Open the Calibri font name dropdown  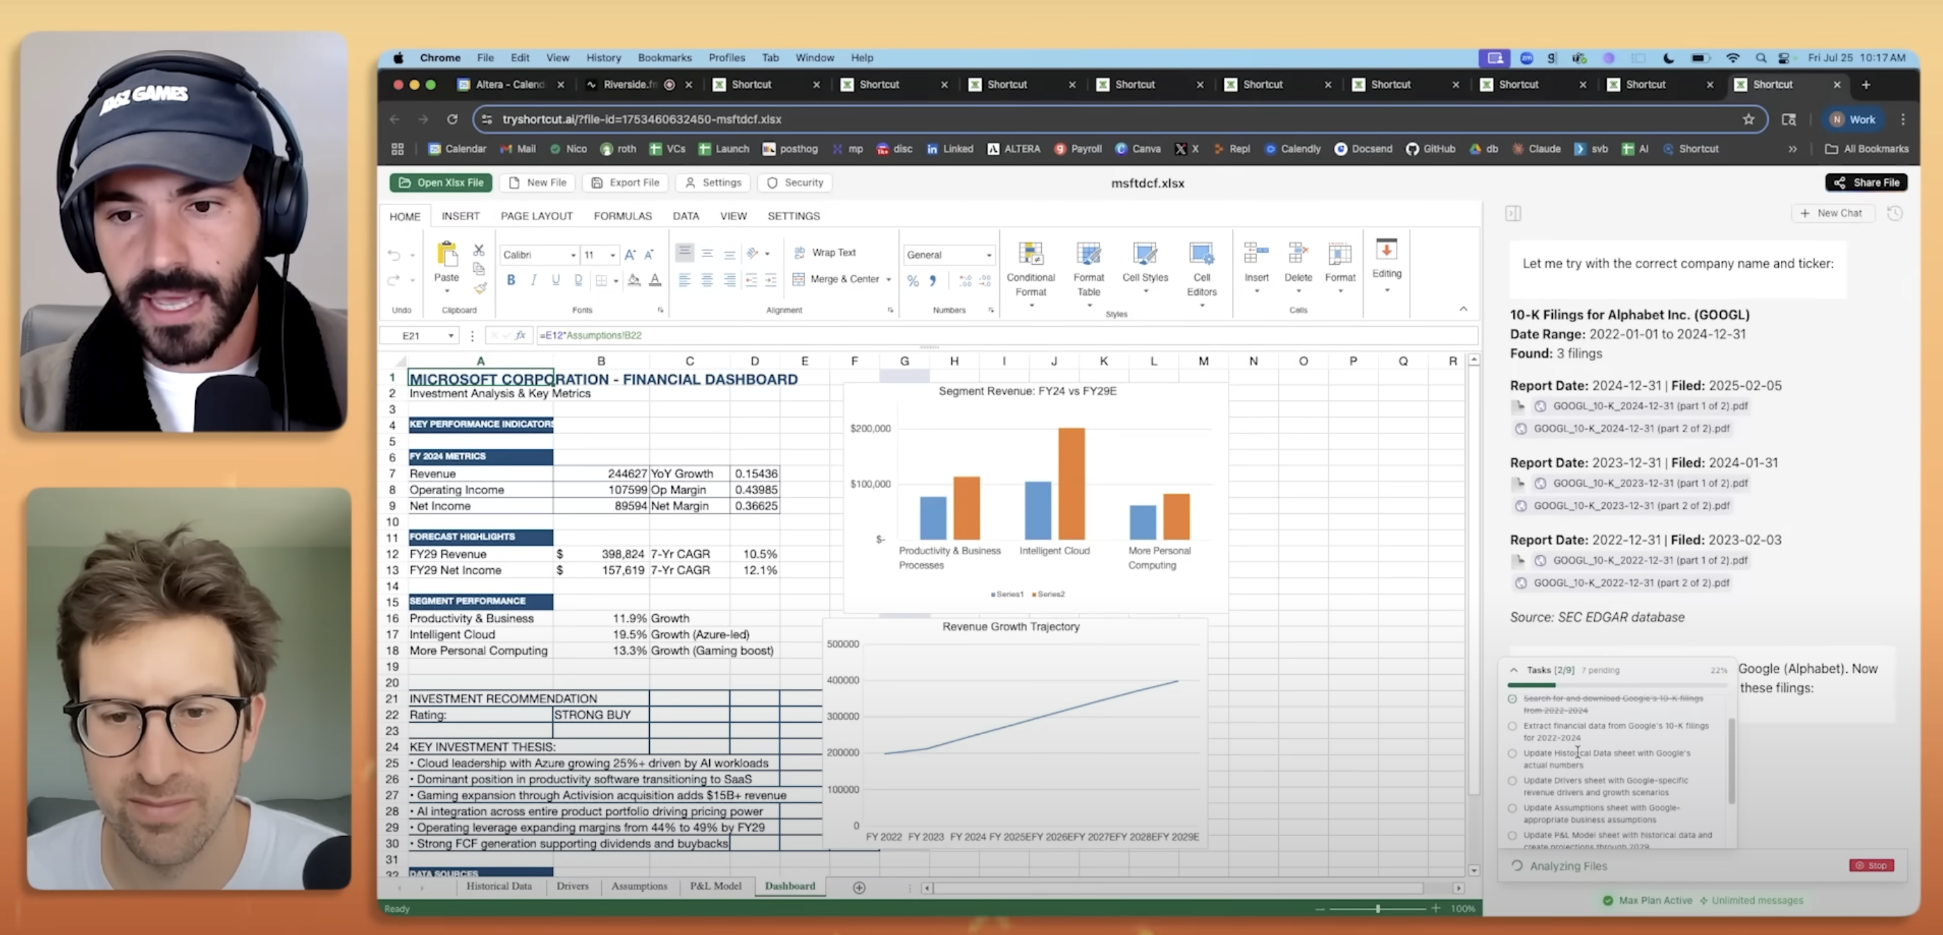coord(573,255)
